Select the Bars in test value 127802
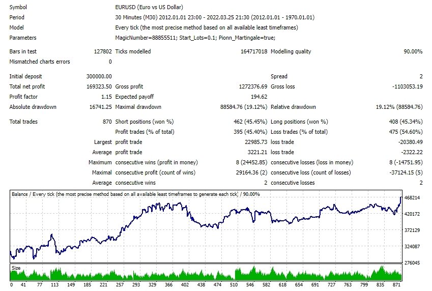This screenshot has width=432, height=291. pos(103,51)
